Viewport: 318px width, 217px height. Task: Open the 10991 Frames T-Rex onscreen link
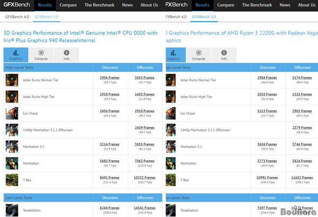[x=267, y=178]
